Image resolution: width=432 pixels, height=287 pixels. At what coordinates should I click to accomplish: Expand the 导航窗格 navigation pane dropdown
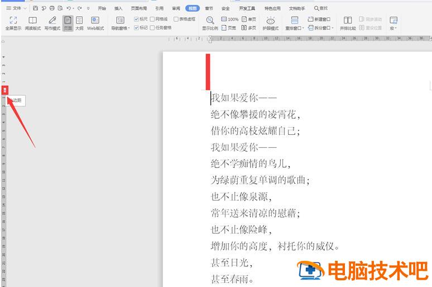(129, 28)
